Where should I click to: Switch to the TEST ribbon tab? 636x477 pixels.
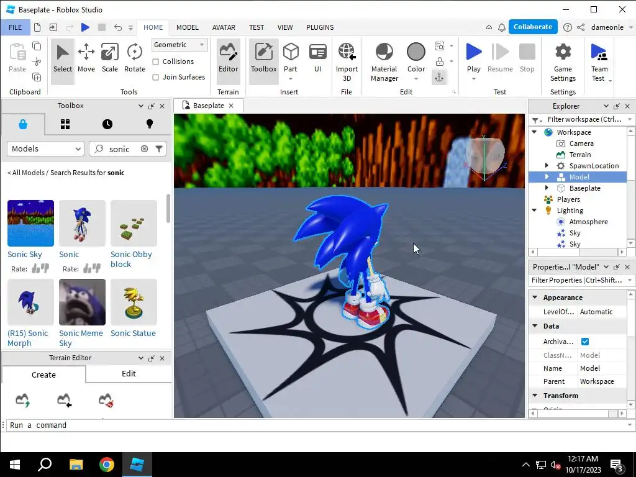click(x=257, y=27)
